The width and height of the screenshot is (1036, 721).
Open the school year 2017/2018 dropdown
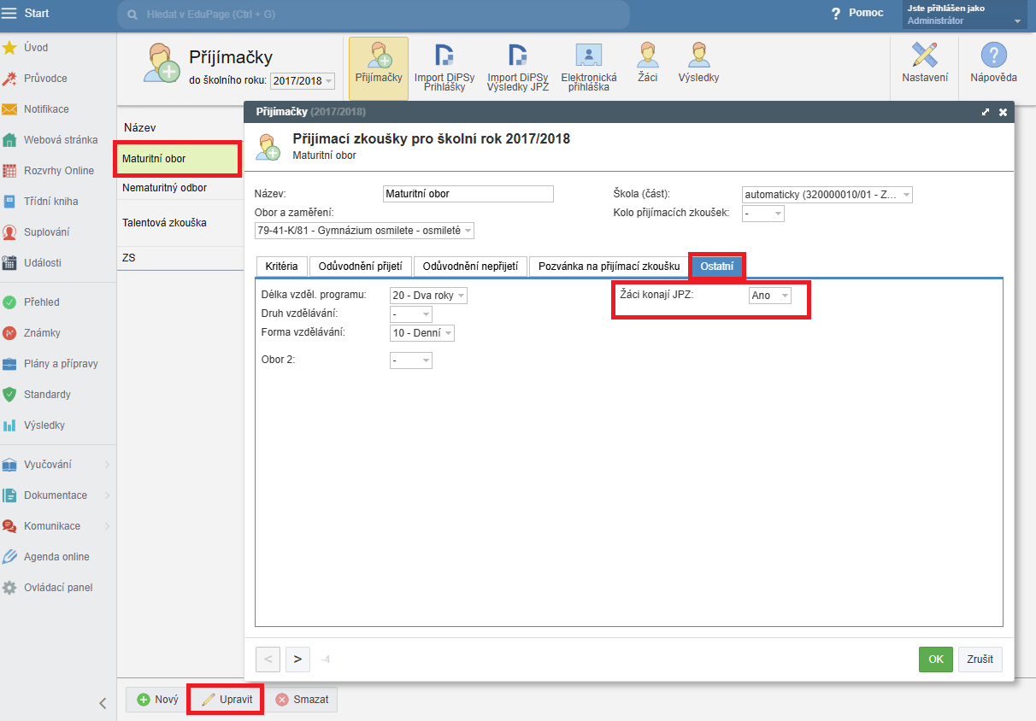[x=303, y=81]
